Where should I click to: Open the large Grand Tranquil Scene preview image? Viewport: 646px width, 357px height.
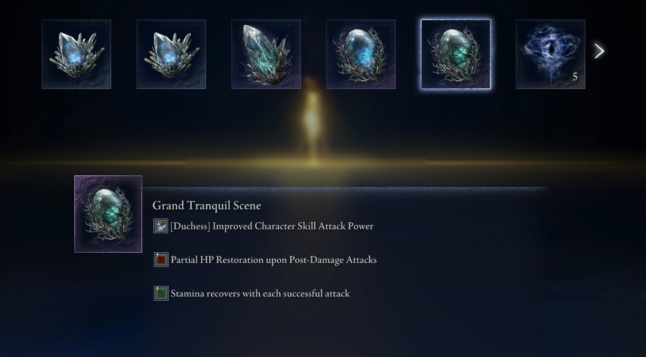pyautogui.click(x=108, y=214)
